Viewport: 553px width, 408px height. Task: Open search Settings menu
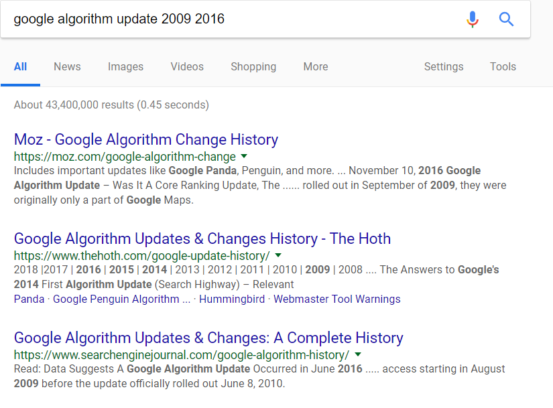(x=444, y=66)
